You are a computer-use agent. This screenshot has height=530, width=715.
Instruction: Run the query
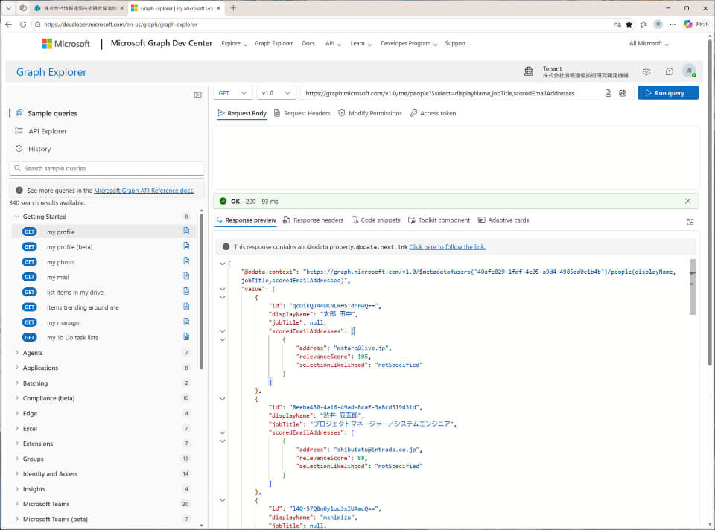[x=668, y=93]
